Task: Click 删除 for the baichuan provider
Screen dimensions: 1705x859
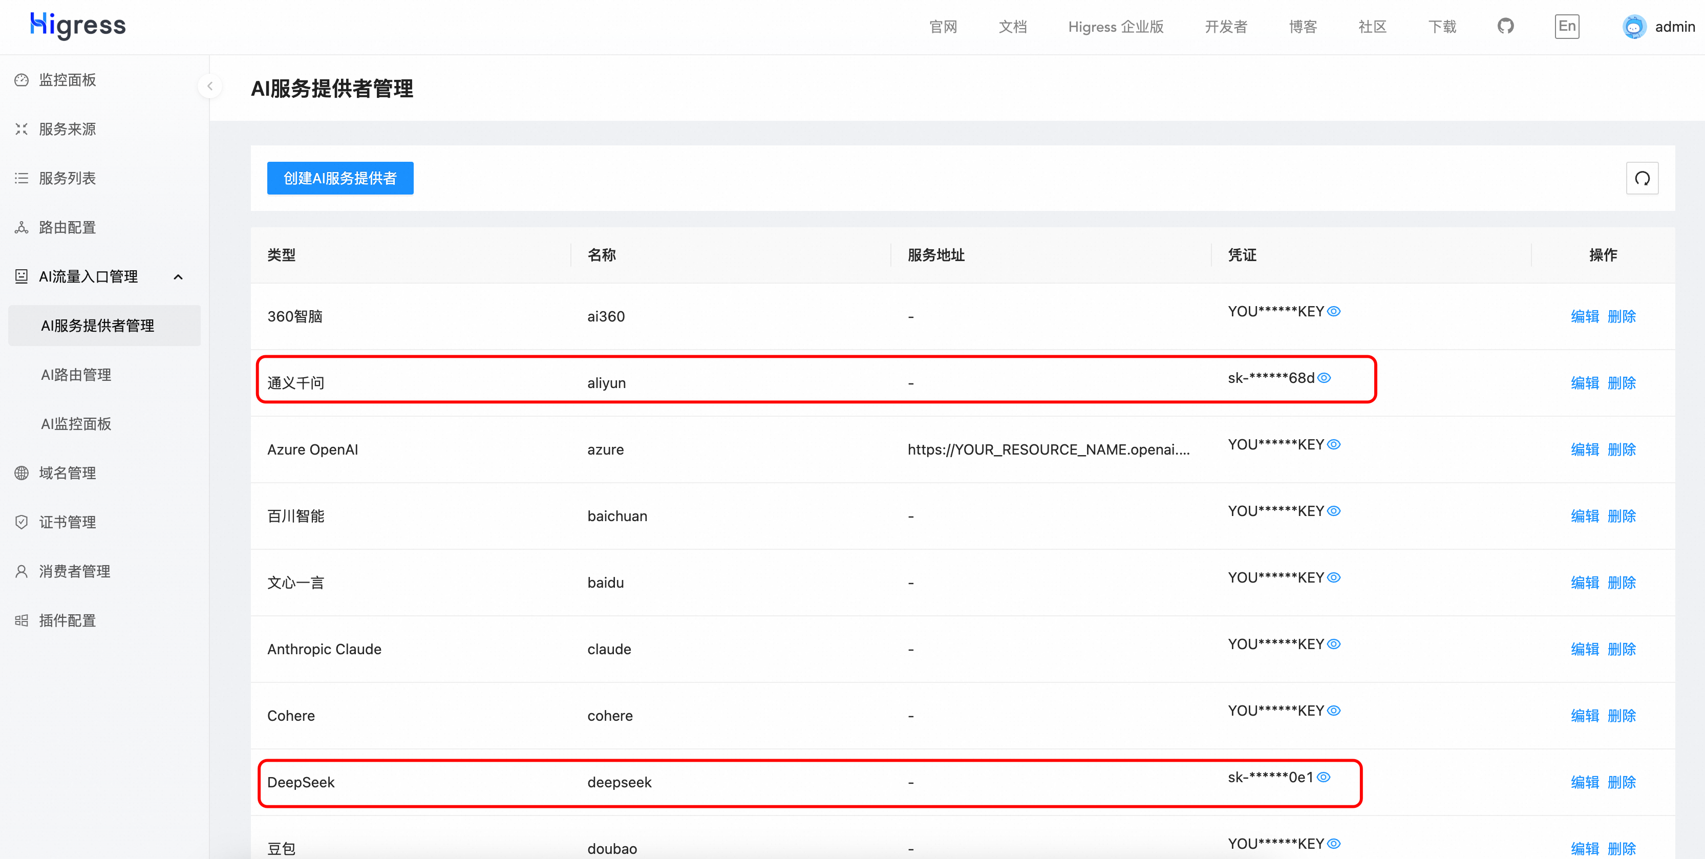Action: (x=1621, y=516)
